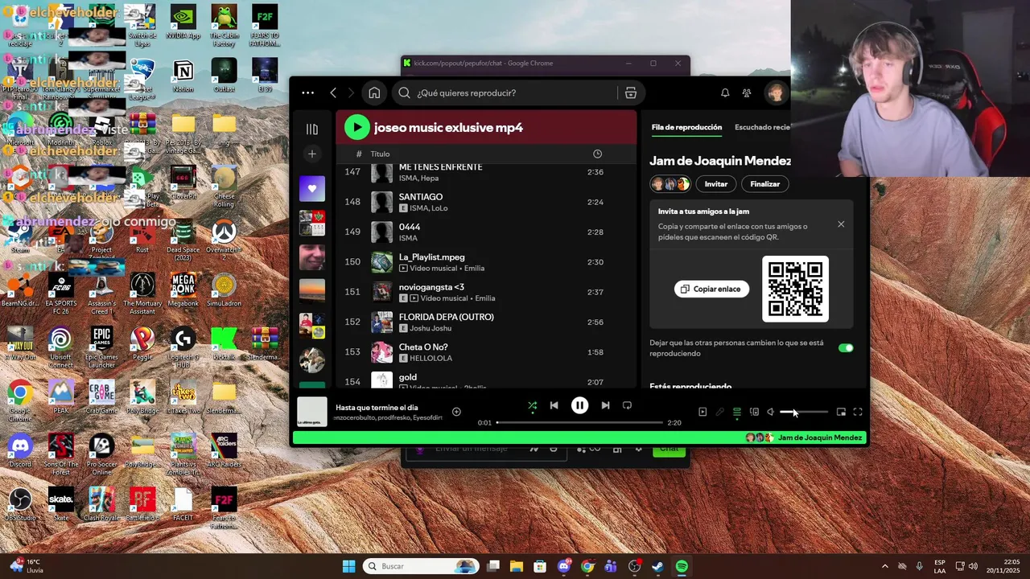
Task: Toggle the play queue icon
Action: 736,412
